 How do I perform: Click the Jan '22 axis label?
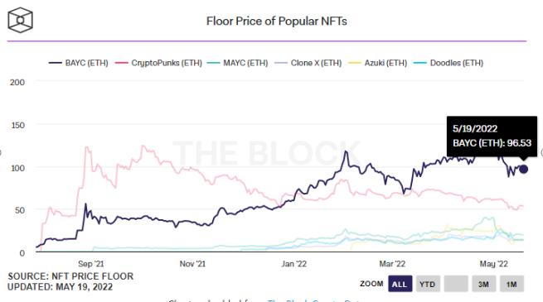pos(293,264)
